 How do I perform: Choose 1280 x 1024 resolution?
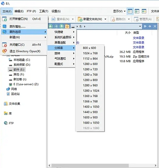coord(90,91)
